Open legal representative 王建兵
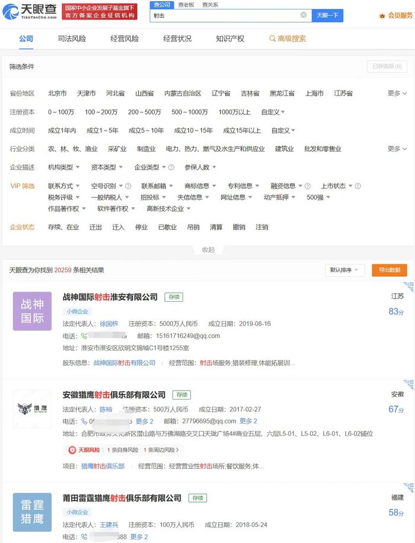 tap(108, 525)
